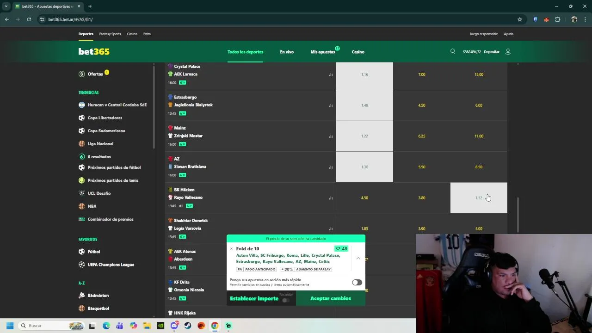Open Steam from the taskbar

188,326
